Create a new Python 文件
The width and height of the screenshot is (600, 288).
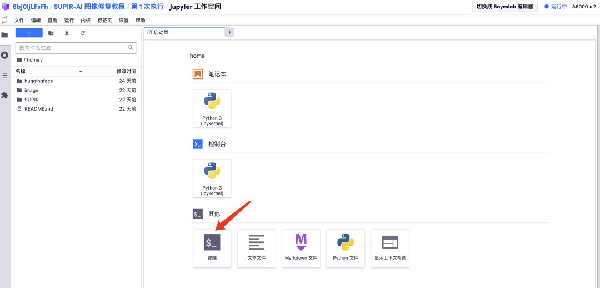click(x=345, y=247)
